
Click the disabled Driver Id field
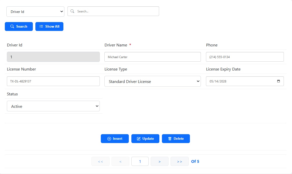click(53, 57)
